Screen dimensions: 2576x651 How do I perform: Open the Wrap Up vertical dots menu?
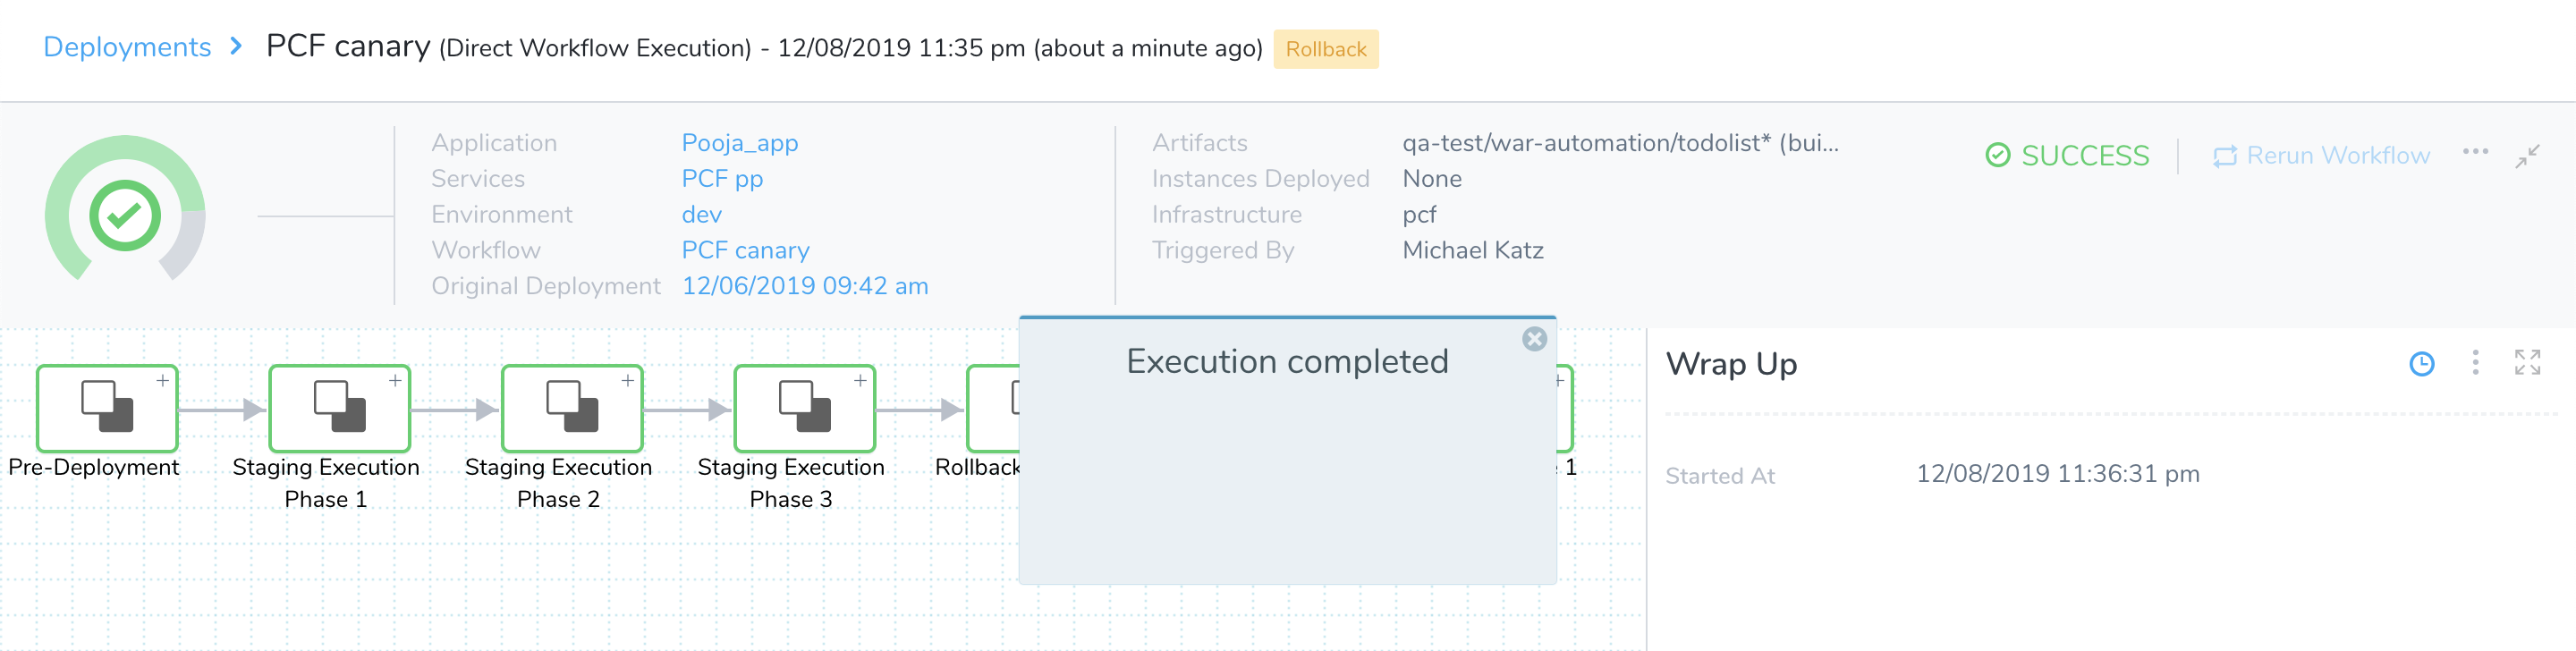2475,362
